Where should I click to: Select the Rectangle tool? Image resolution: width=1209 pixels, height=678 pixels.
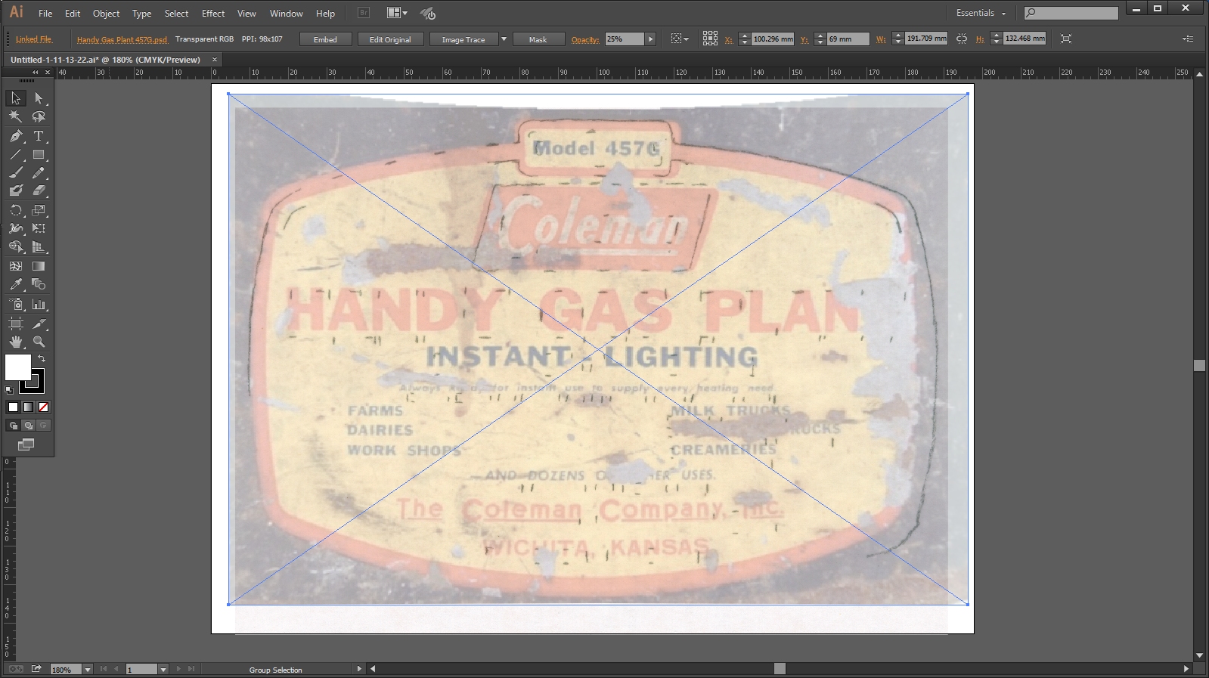point(39,154)
